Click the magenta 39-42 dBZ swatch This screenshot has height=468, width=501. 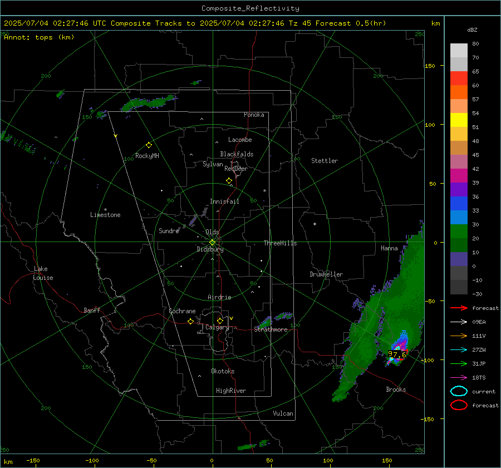tap(459, 176)
